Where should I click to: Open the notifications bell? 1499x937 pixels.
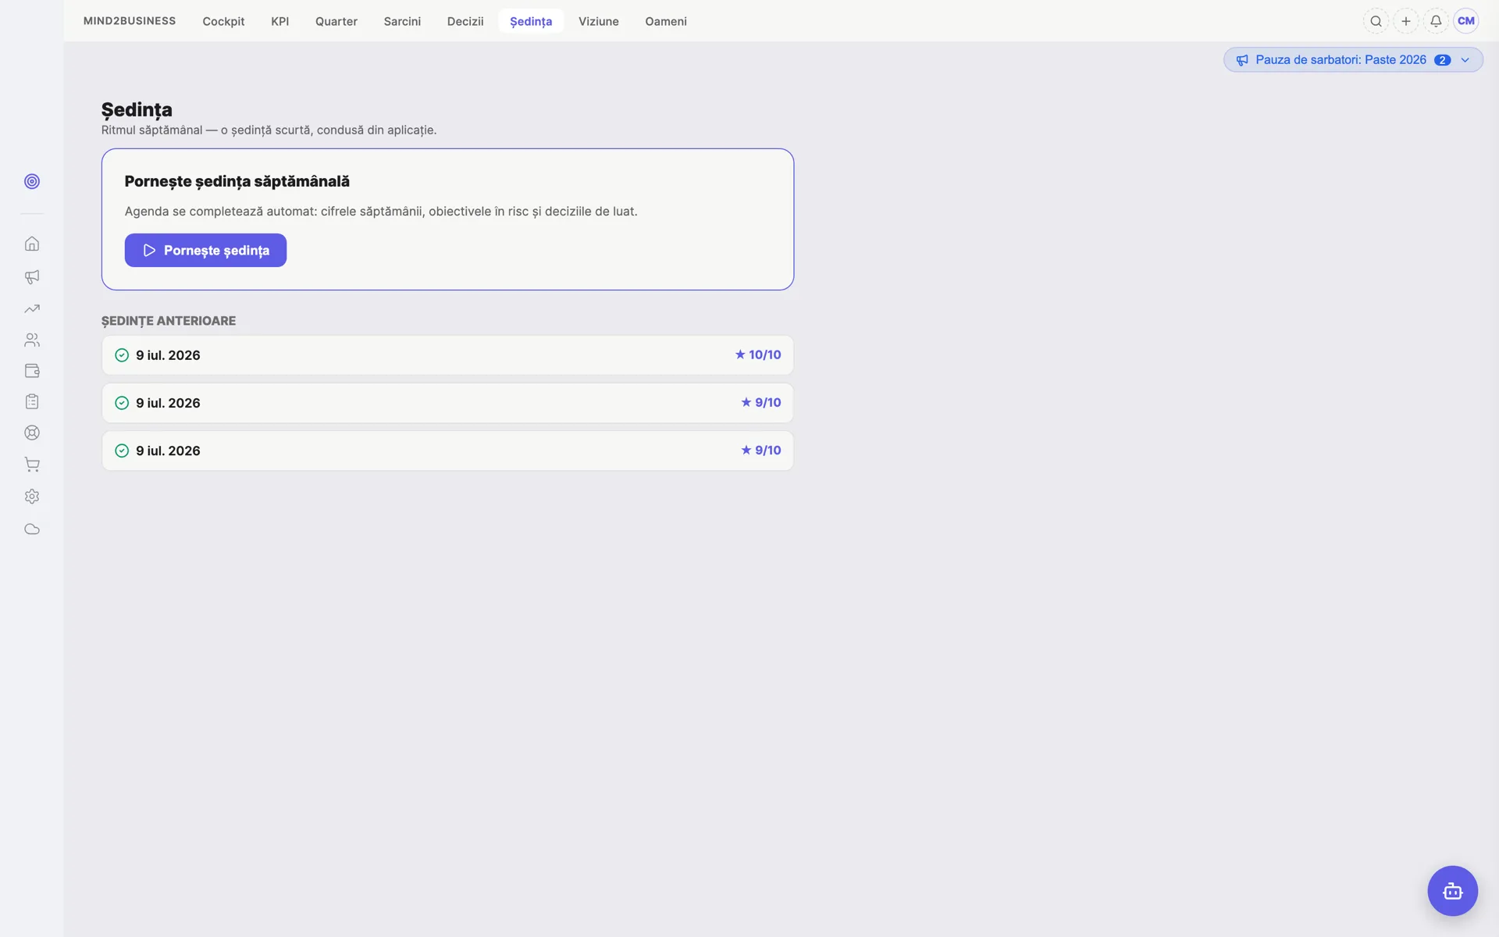[x=1436, y=21]
